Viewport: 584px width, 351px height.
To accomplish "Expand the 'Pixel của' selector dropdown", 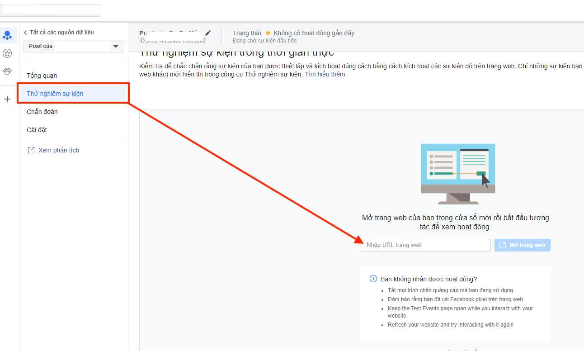I will click(115, 46).
